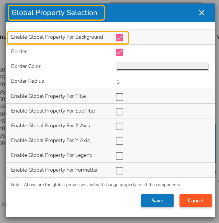Click the Border Radius label text
219x223 pixels.
(x=27, y=81)
